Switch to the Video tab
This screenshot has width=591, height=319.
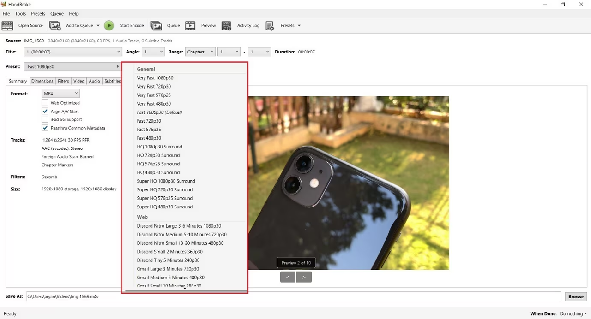click(x=79, y=81)
